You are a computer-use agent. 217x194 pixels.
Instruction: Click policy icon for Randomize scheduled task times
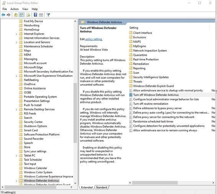pos(131,121)
